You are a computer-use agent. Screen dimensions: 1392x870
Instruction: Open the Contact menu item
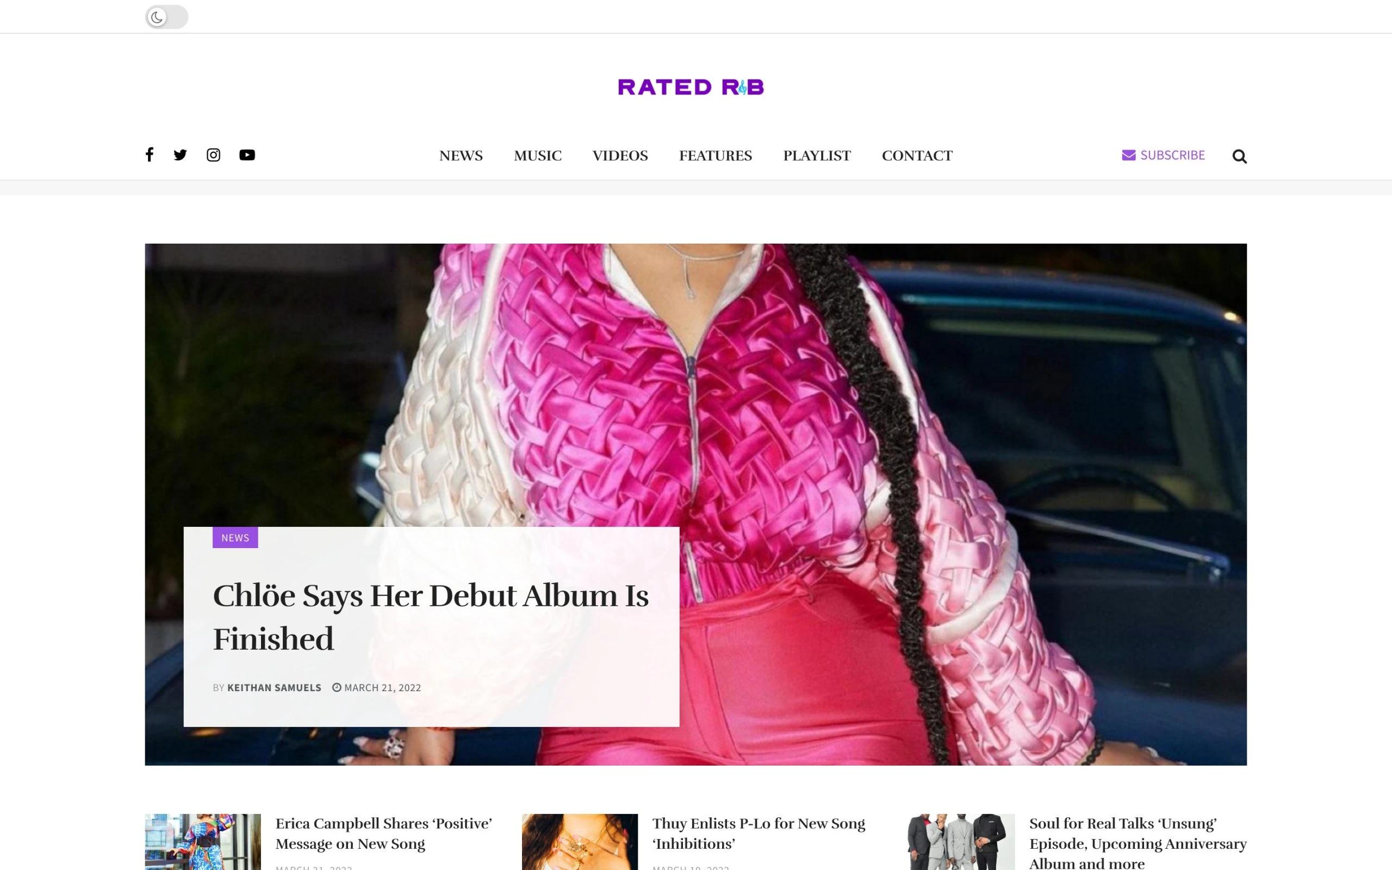point(917,156)
